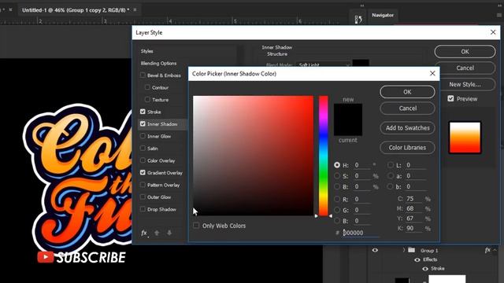Hide Group 1 layer with eye icon
The height and width of the screenshot is (283, 504).
tap(375, 250)
